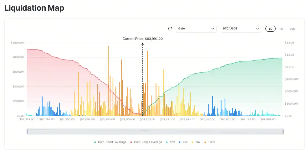This screenshot has height=151, width=307.
Task: Toggle the green Cum. Short Leverage legend dot
Action: [x=95, y=142]
